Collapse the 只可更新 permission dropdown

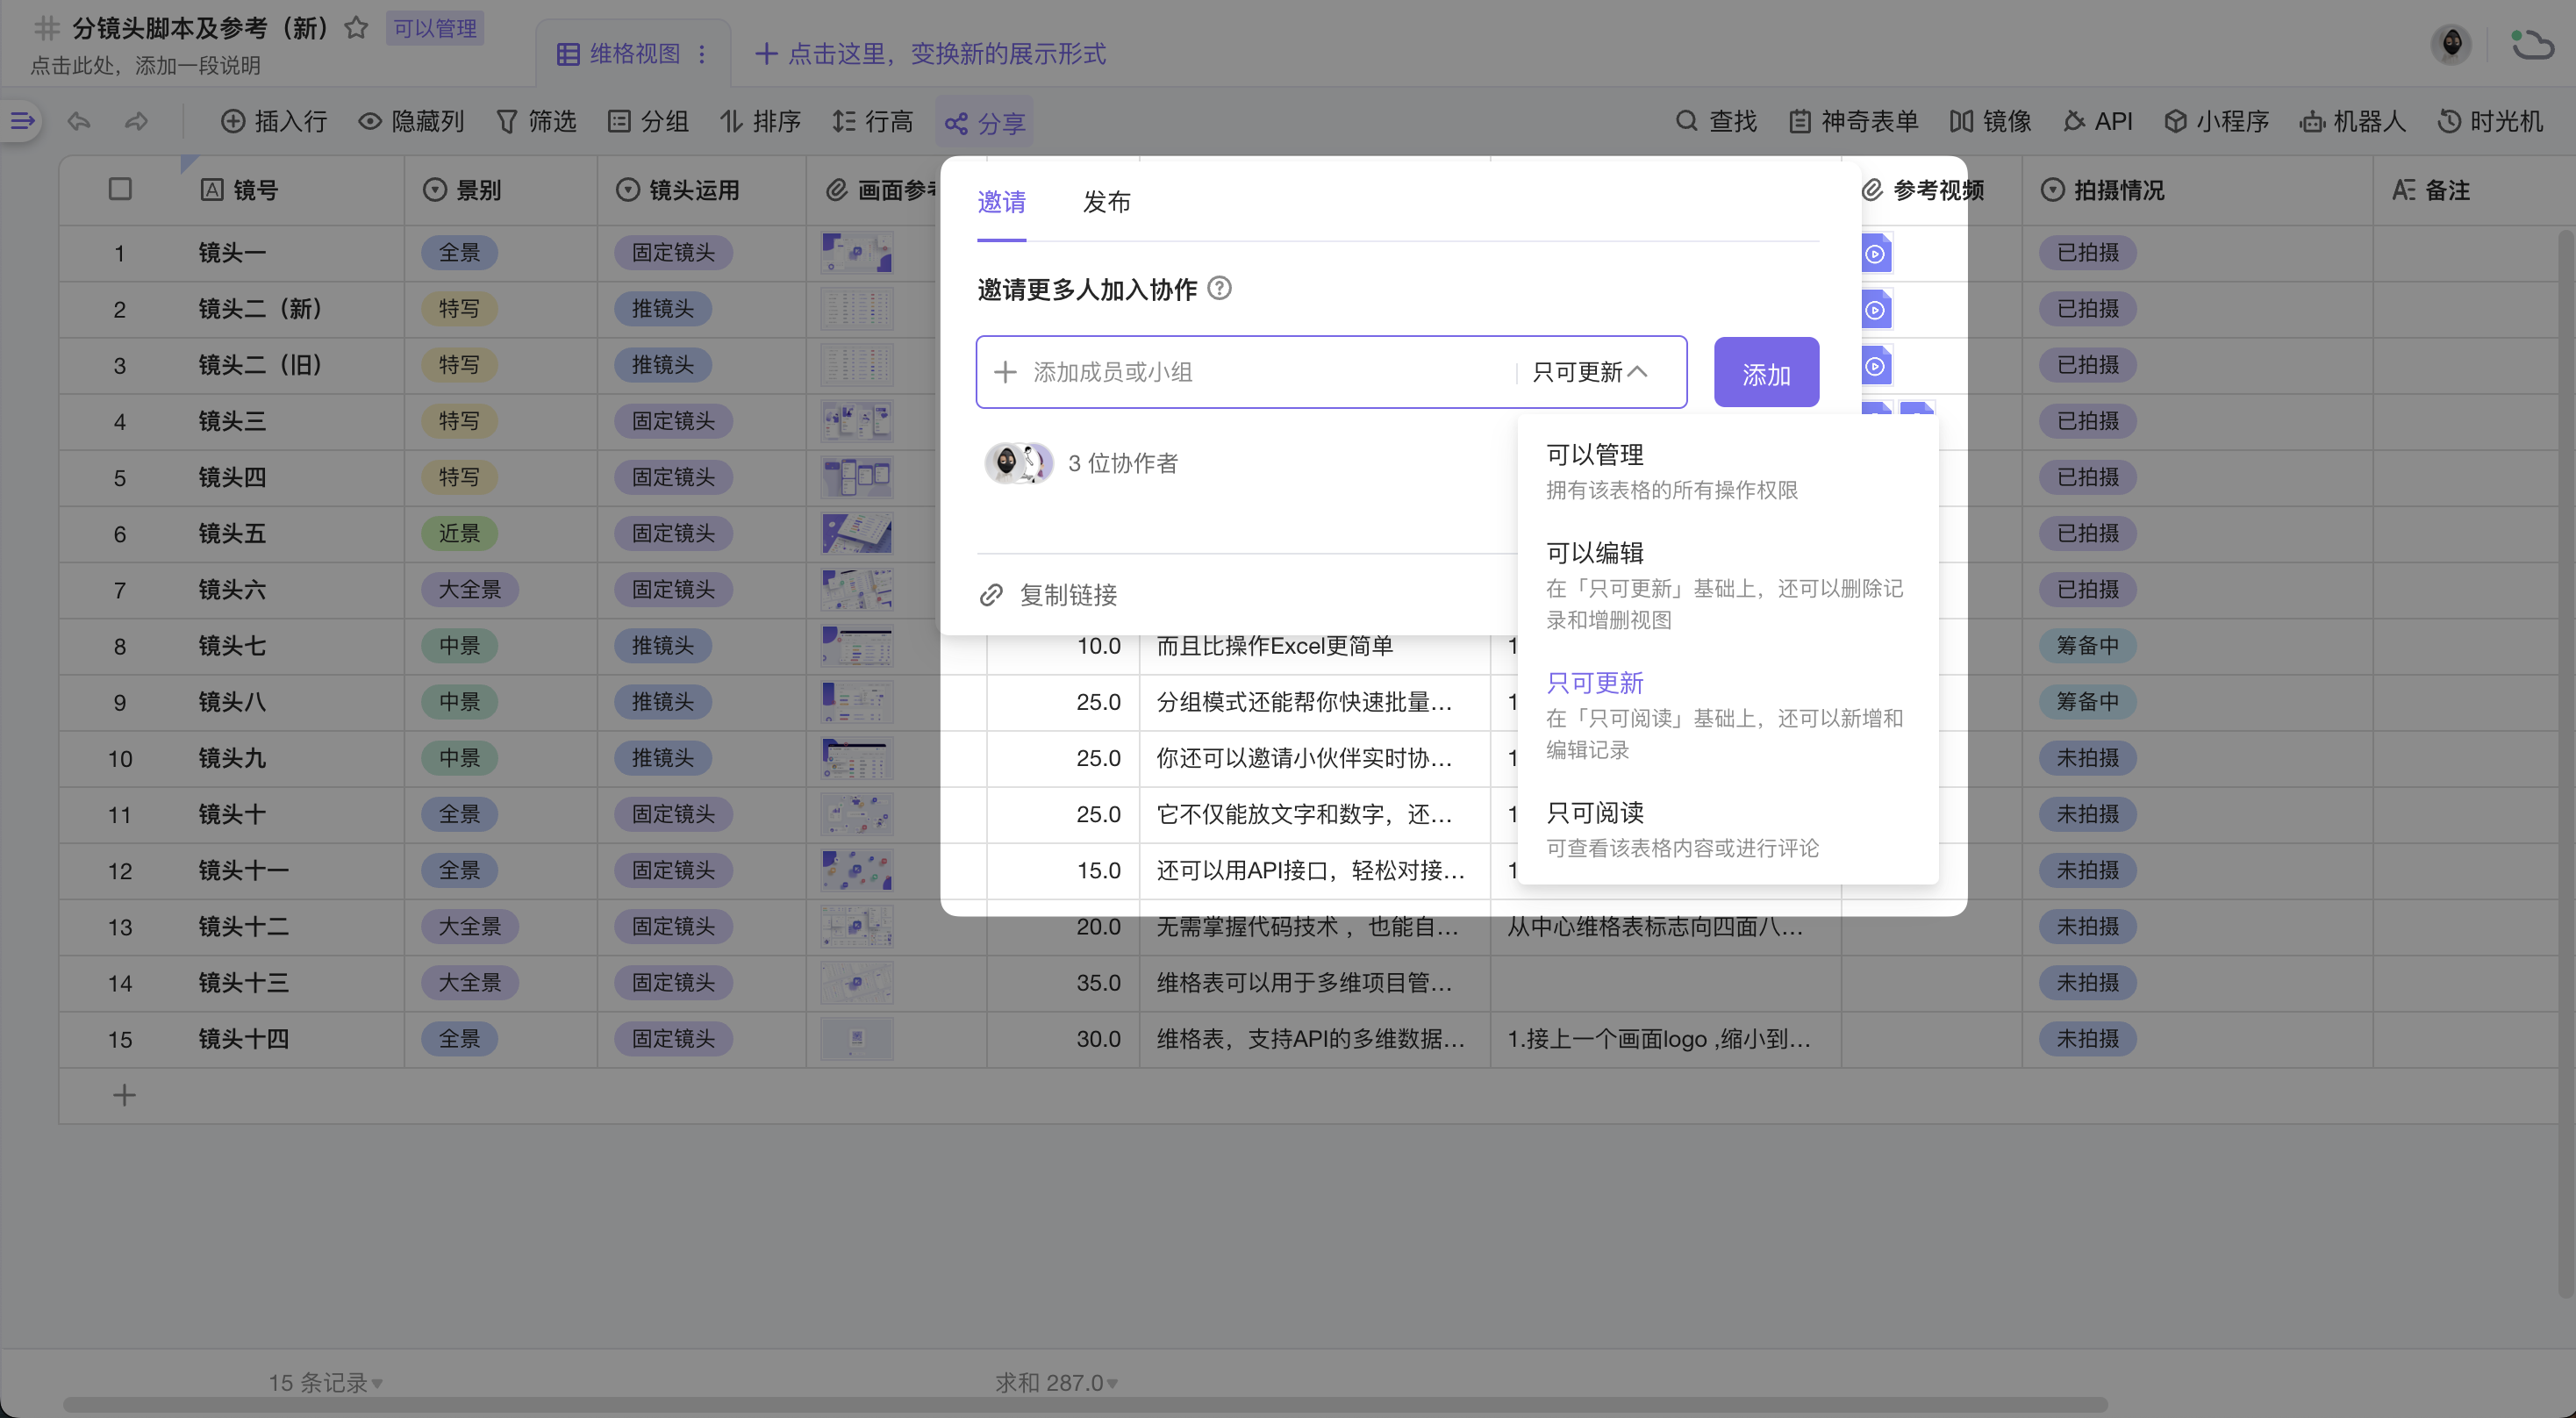[x=1589, y=372]
